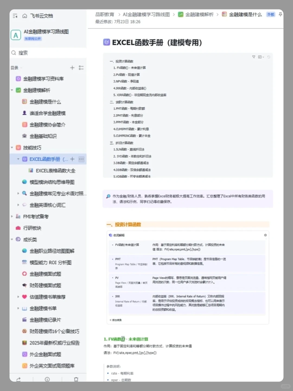Click the info icon at sidebar bottom
This screenshot has width=293, height=391.
click(47, 379)
